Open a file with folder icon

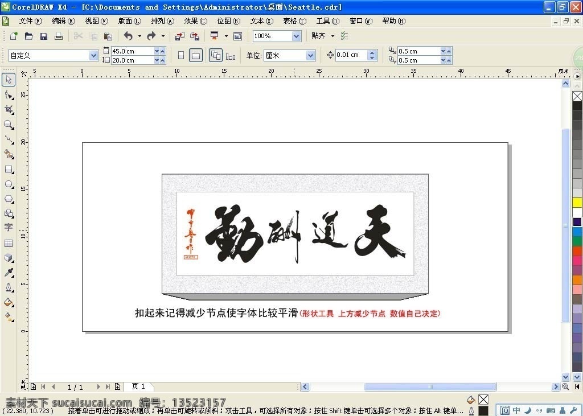(x=28, y=36)
